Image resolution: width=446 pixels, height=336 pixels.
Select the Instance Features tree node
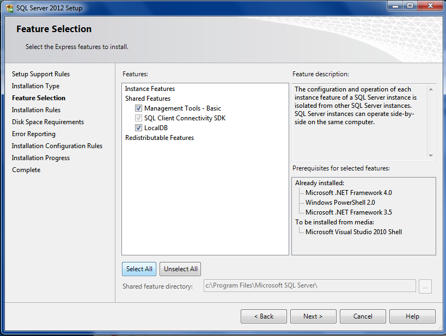click(x=150, y=89)
